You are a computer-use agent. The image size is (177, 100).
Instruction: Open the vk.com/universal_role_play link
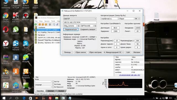click(130, 75)
